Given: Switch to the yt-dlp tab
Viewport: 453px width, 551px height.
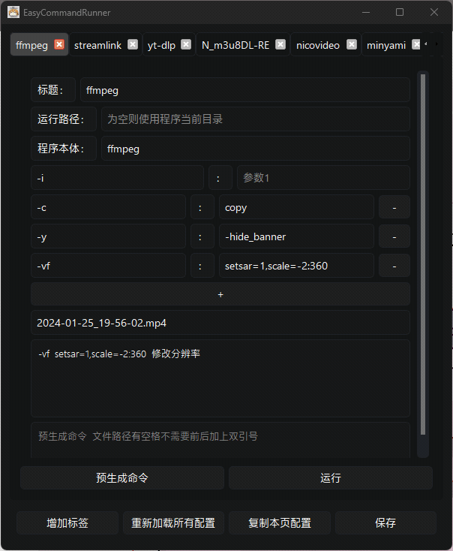Looking at the screenshot, I should [x=161, y=45].
